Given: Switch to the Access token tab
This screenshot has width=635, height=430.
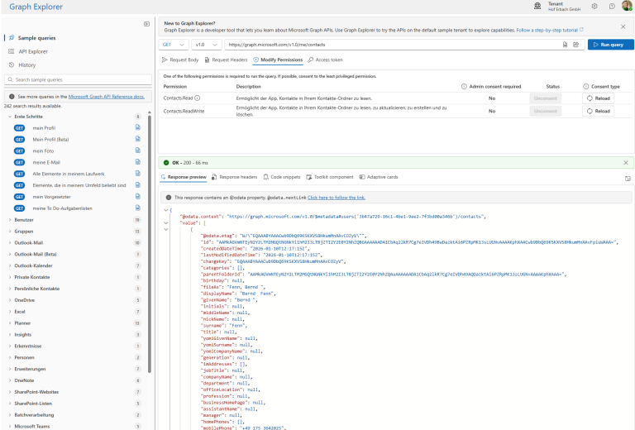Looking at the screenshot, I should point(325,60).
